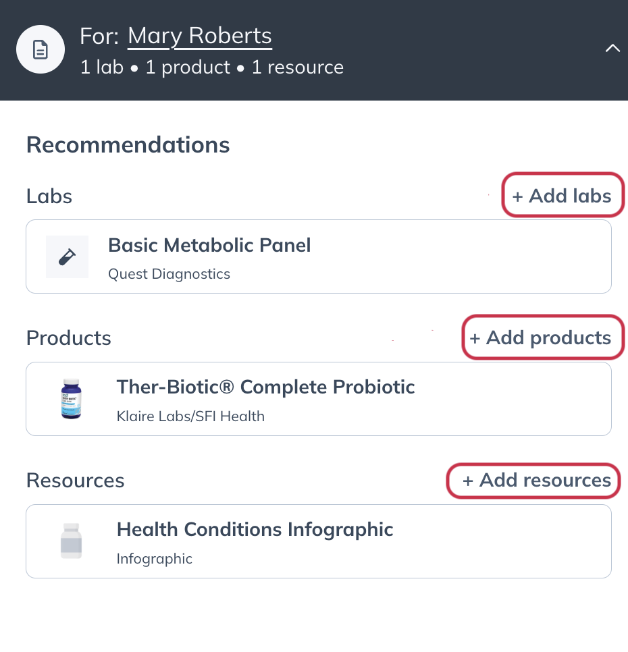Click the Ther-Biotic probiotic bottle image
The width and height of the screenshot is (628, 652).
point(71,398)
